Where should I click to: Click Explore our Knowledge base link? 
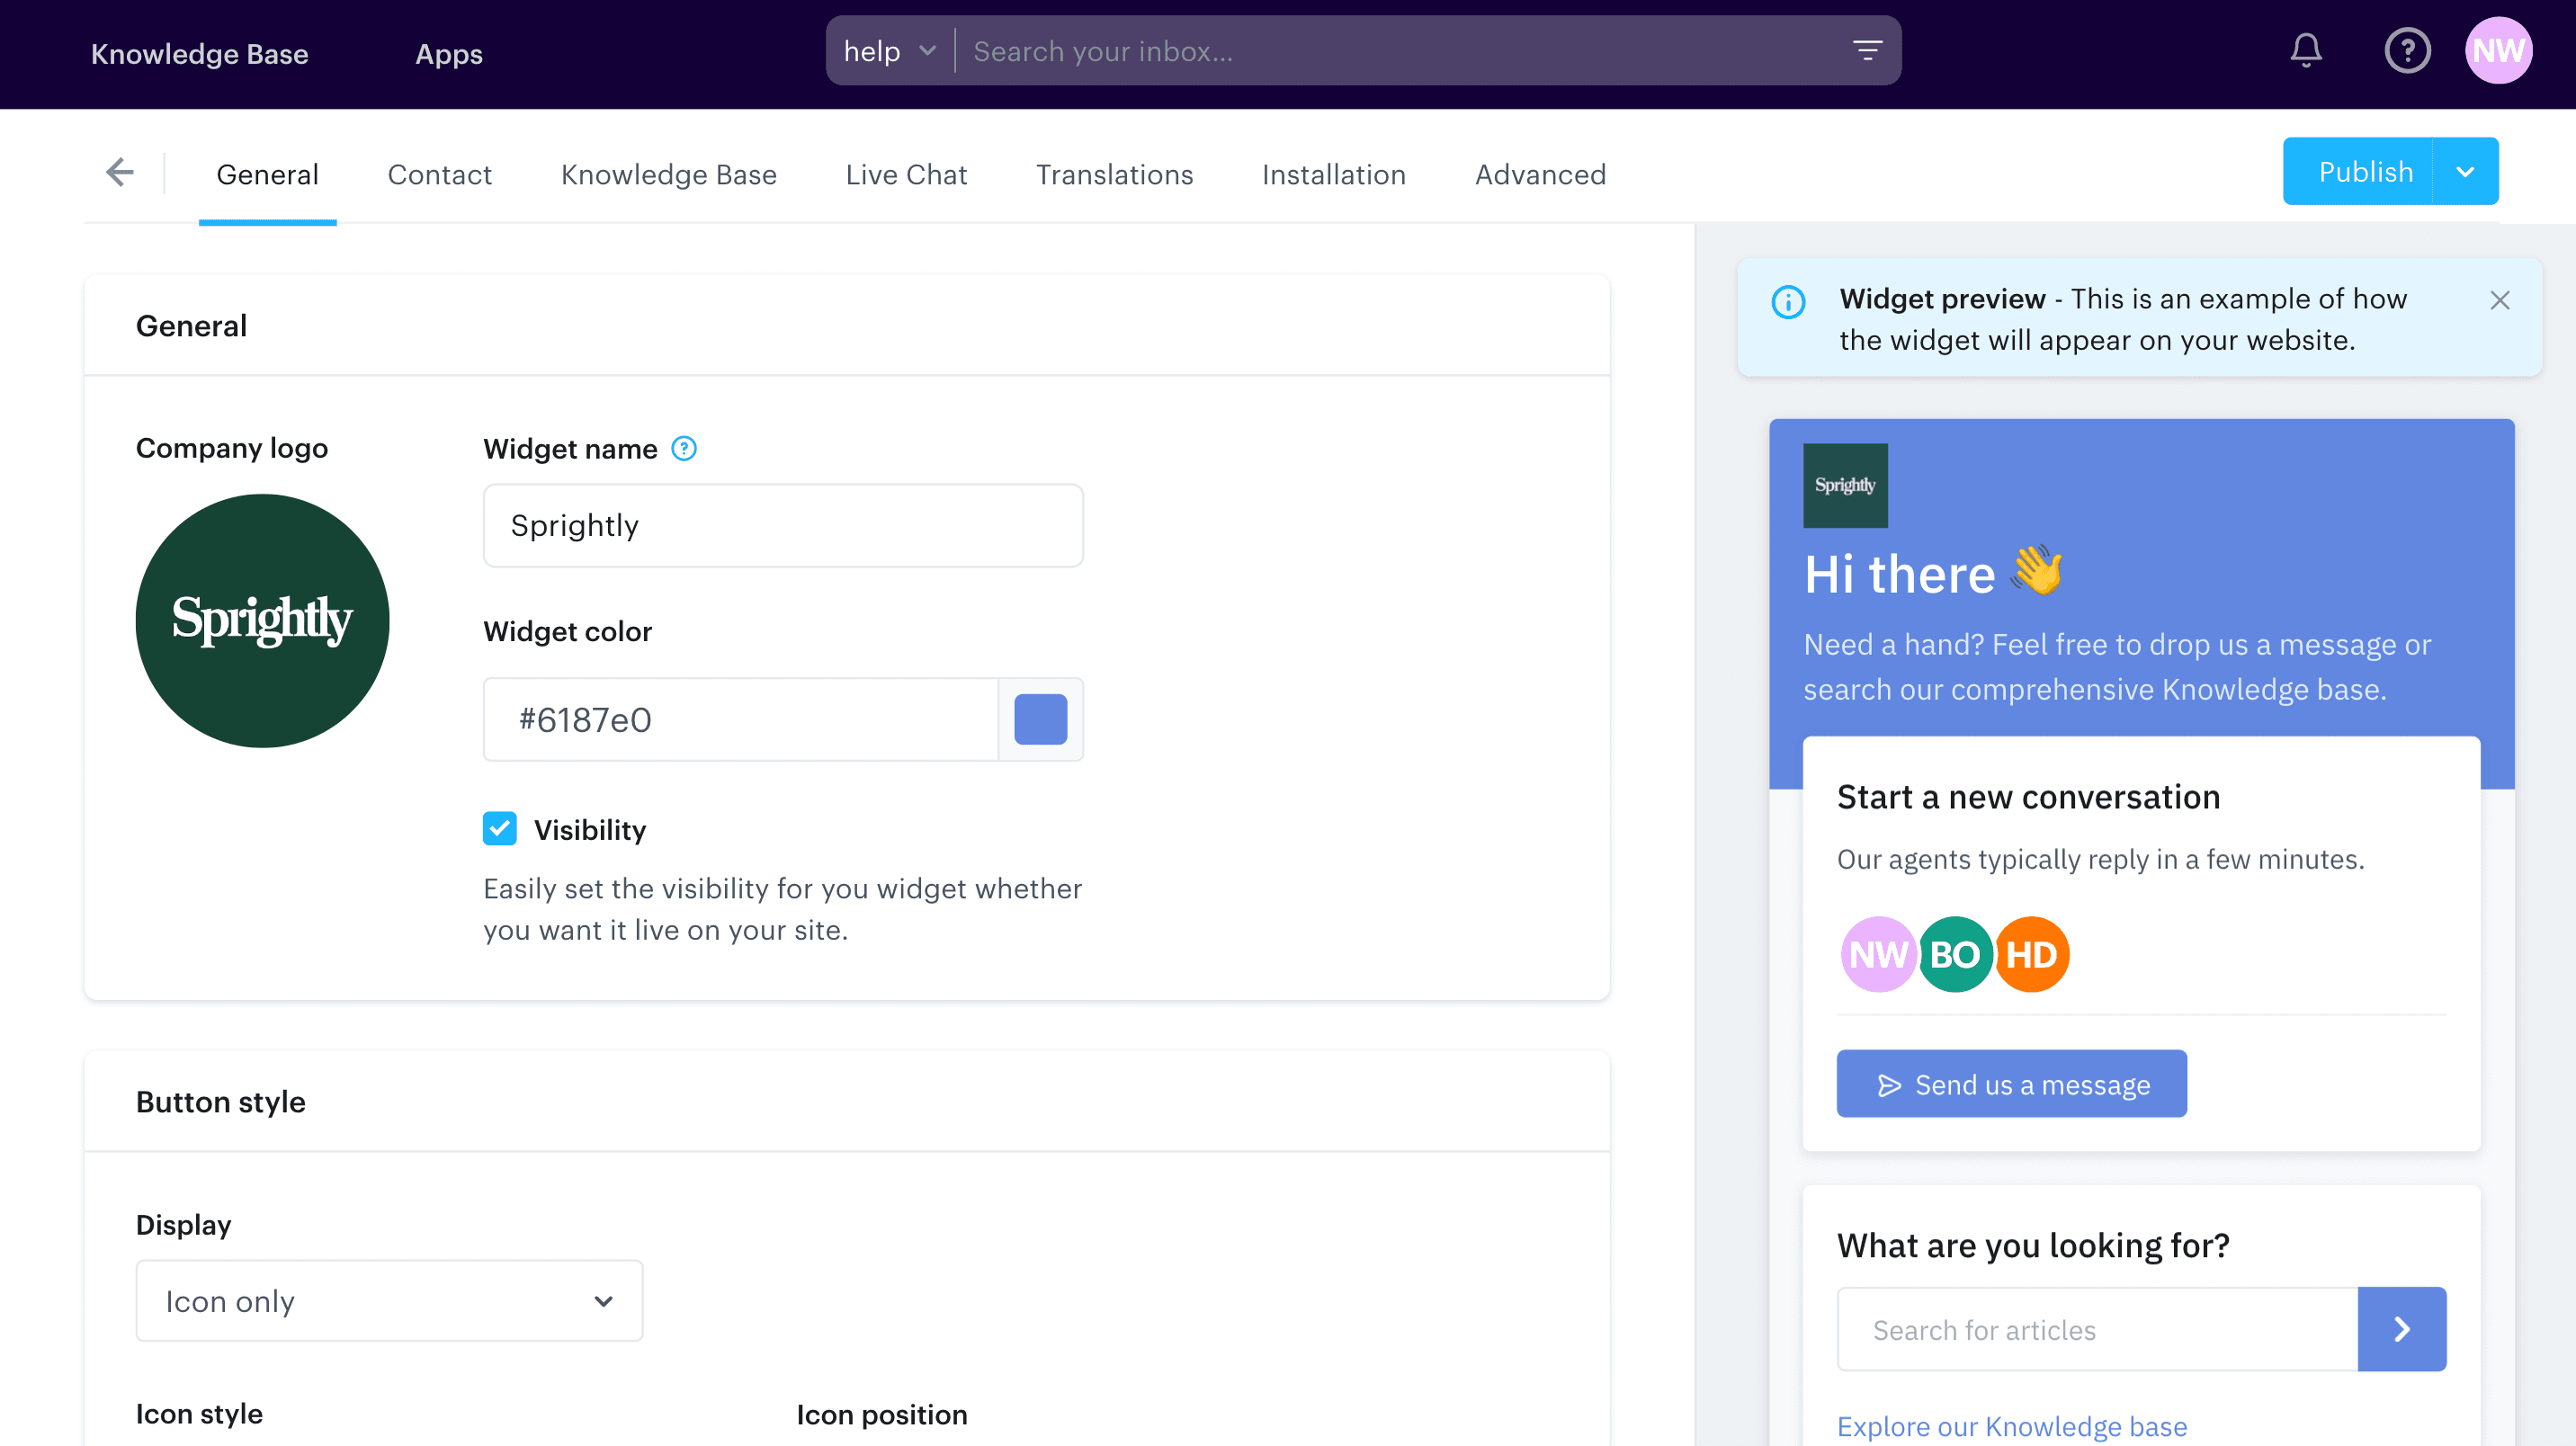(2011, 1425)
